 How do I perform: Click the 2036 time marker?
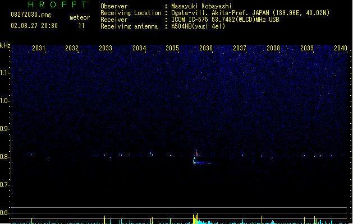pyautogui.click(x=206, y=48)
